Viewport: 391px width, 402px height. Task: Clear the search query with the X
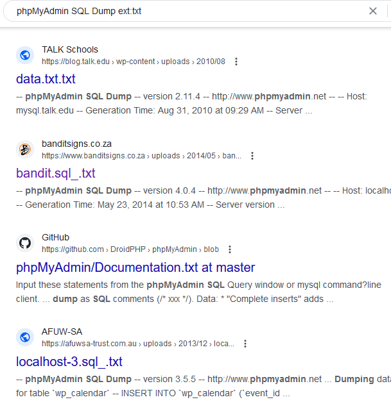(373, 11)
